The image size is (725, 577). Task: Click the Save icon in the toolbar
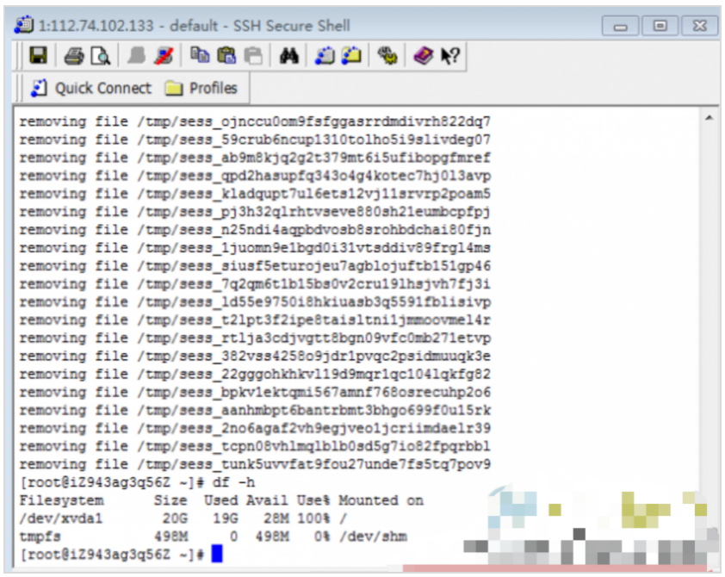38,56
